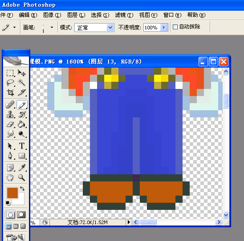Click the vertical scrollbar up arrow
This screenshot has width=244, height=241.
coord(226,72)
